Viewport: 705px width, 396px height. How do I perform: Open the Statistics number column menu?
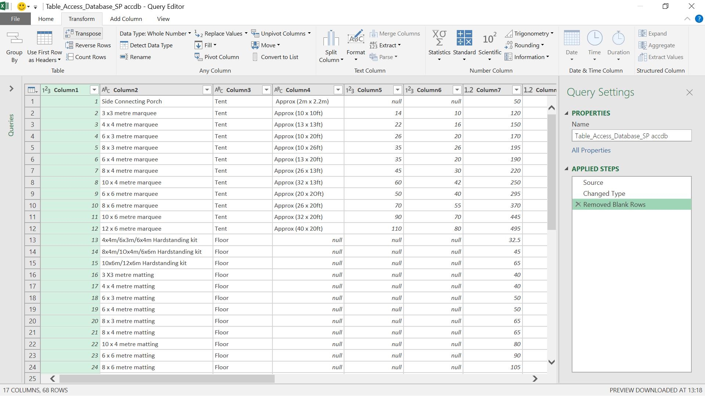pos(439,47)
